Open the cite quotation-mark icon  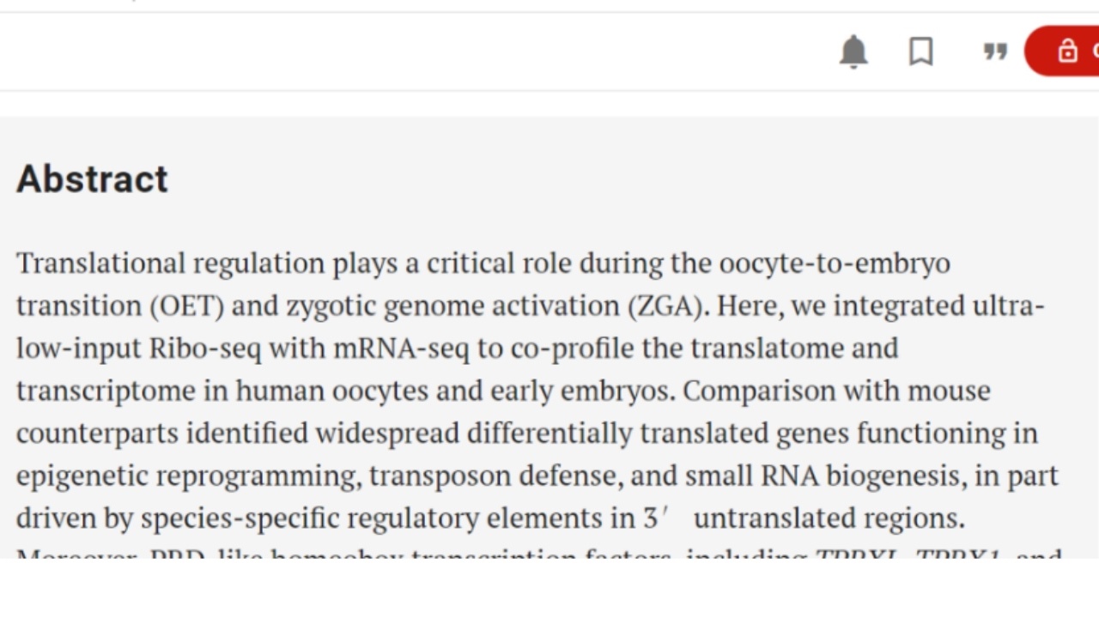click(995, 52)
